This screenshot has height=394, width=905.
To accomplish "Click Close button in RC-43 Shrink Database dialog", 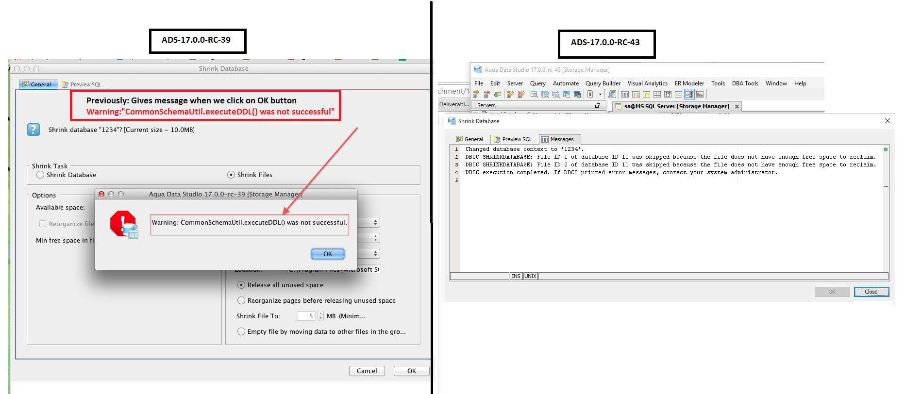I will [x=871, y=292].
